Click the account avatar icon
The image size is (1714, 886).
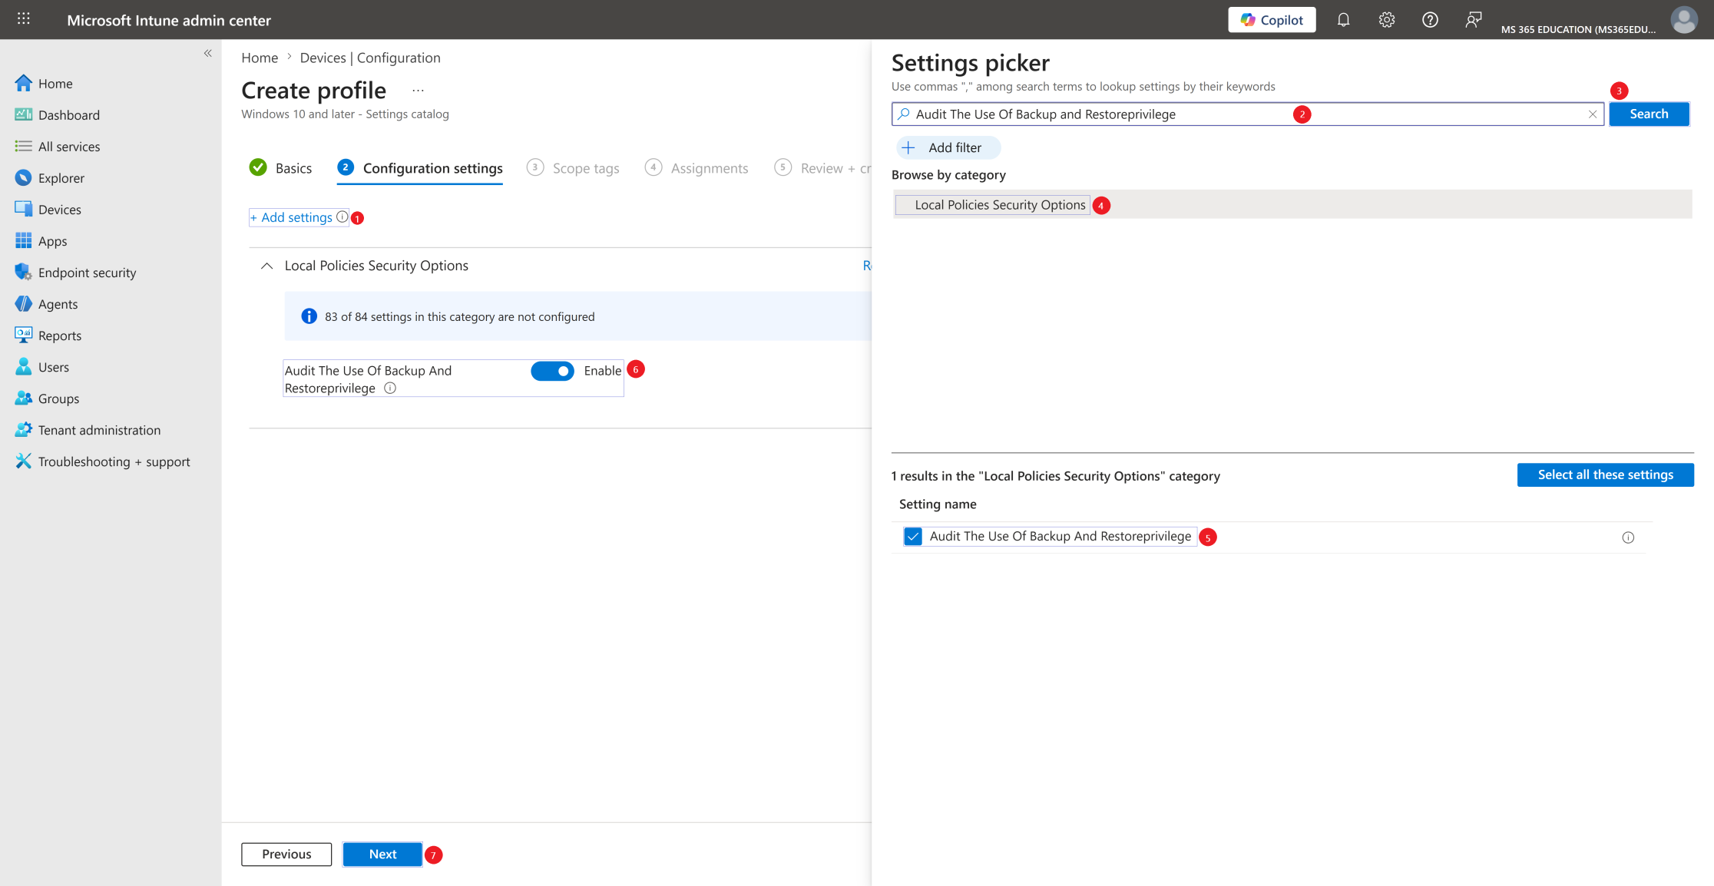1684,20
